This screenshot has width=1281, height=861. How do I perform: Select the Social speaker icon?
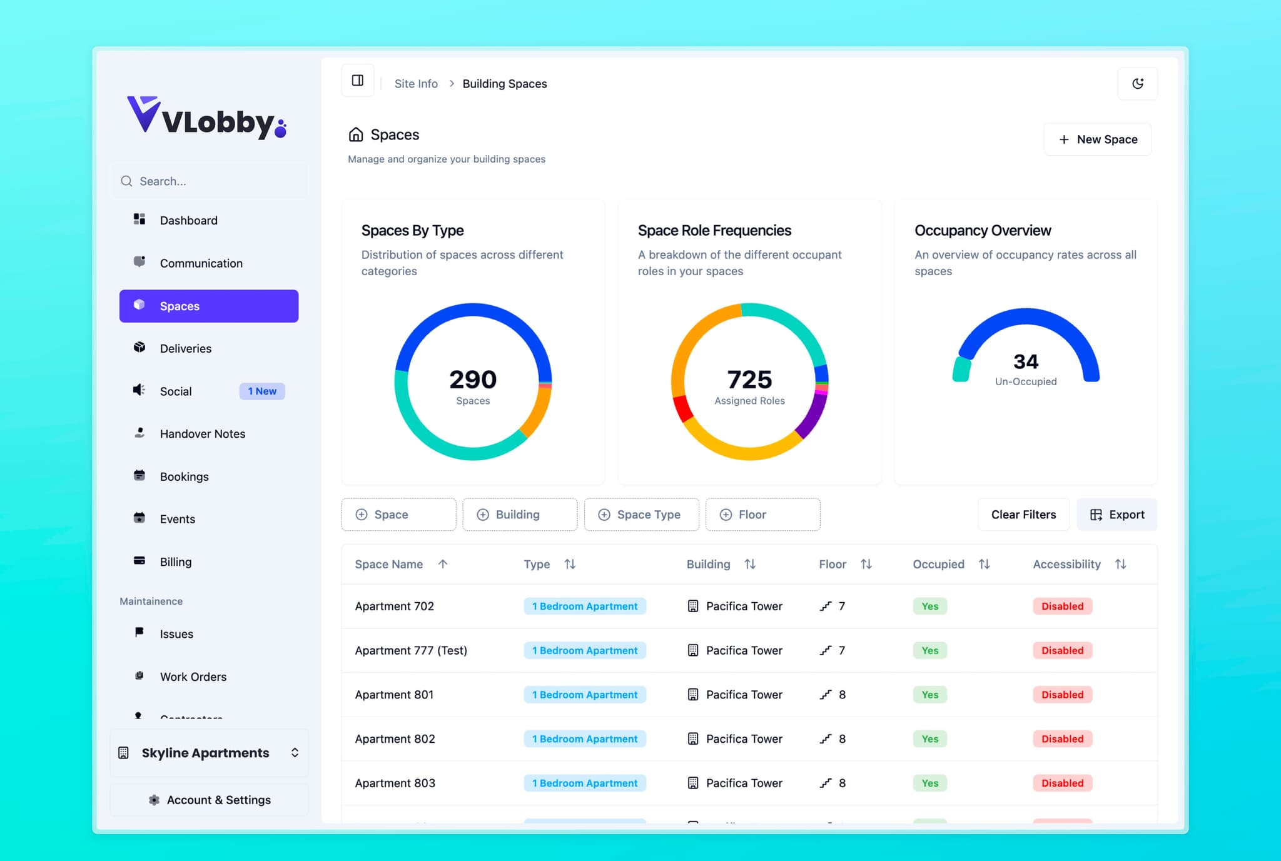139,390
